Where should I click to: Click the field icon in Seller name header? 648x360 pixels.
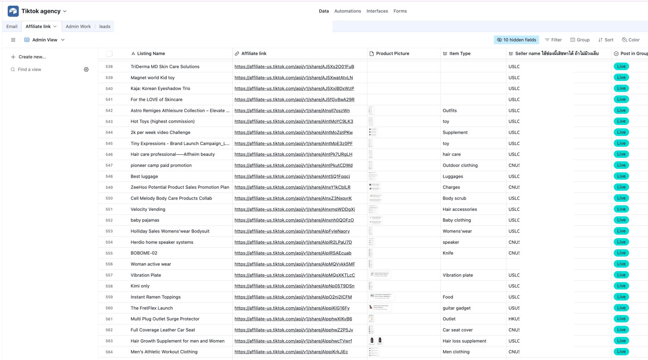(x=511, y=54)
